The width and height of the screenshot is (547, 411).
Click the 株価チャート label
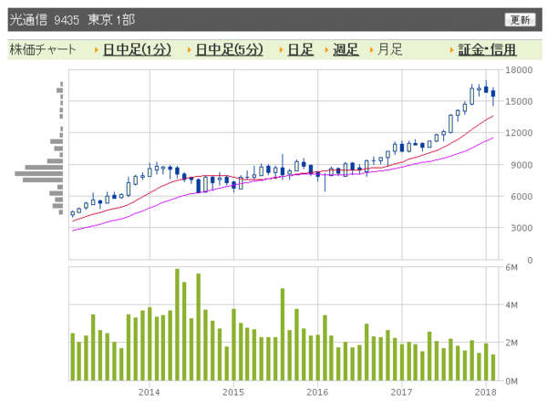42,49
